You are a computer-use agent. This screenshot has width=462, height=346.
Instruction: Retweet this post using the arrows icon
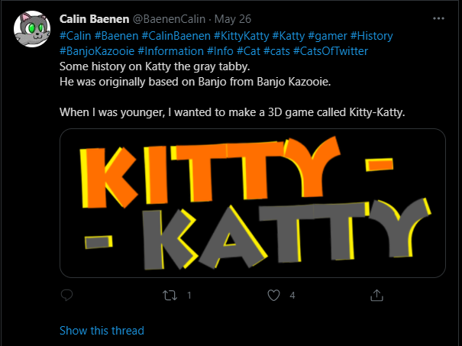[x=170, y=295]
